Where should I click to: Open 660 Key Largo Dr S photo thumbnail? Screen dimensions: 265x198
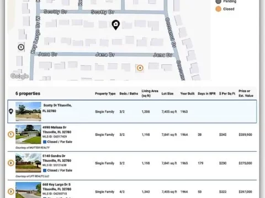tap(28, 190)
